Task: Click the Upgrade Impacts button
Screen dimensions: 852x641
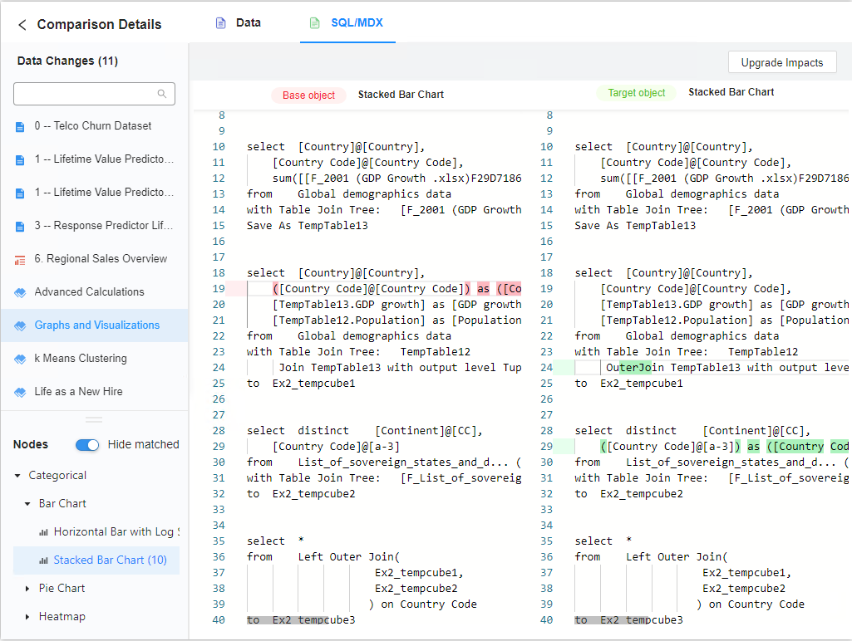Action: click(782, 62)
